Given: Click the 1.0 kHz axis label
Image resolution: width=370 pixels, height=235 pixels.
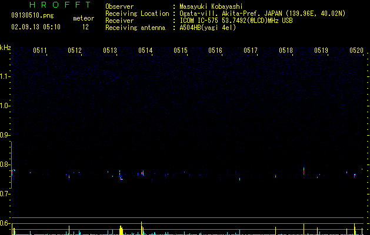Looking at the screenshot, I should [4, 106].
